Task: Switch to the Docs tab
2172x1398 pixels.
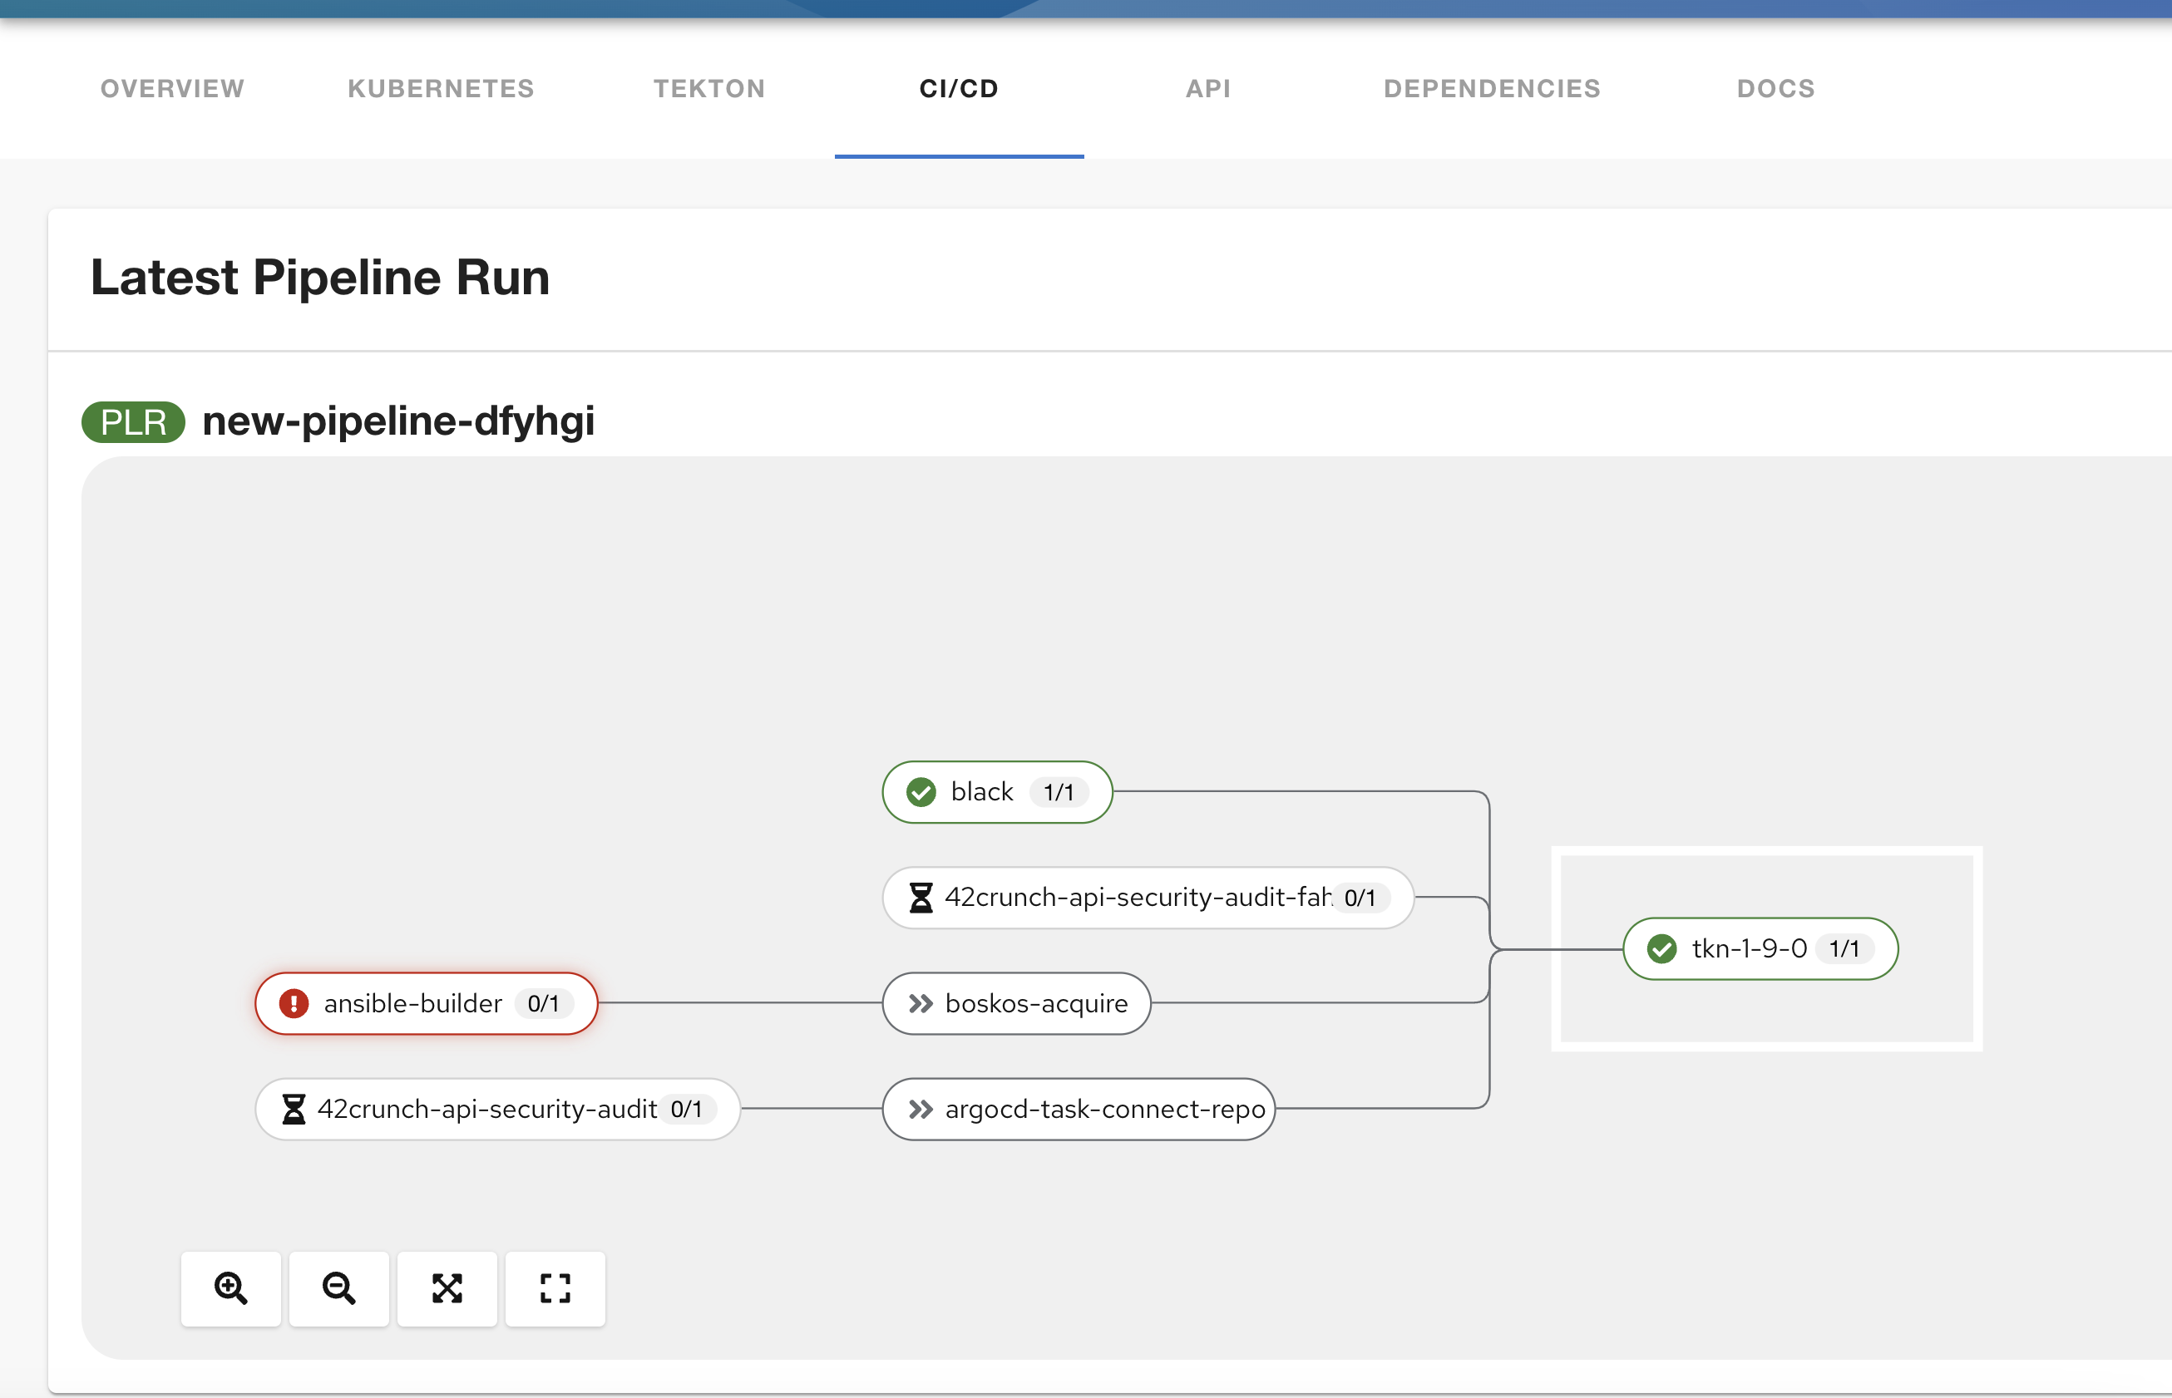Action: [1775, 88]
